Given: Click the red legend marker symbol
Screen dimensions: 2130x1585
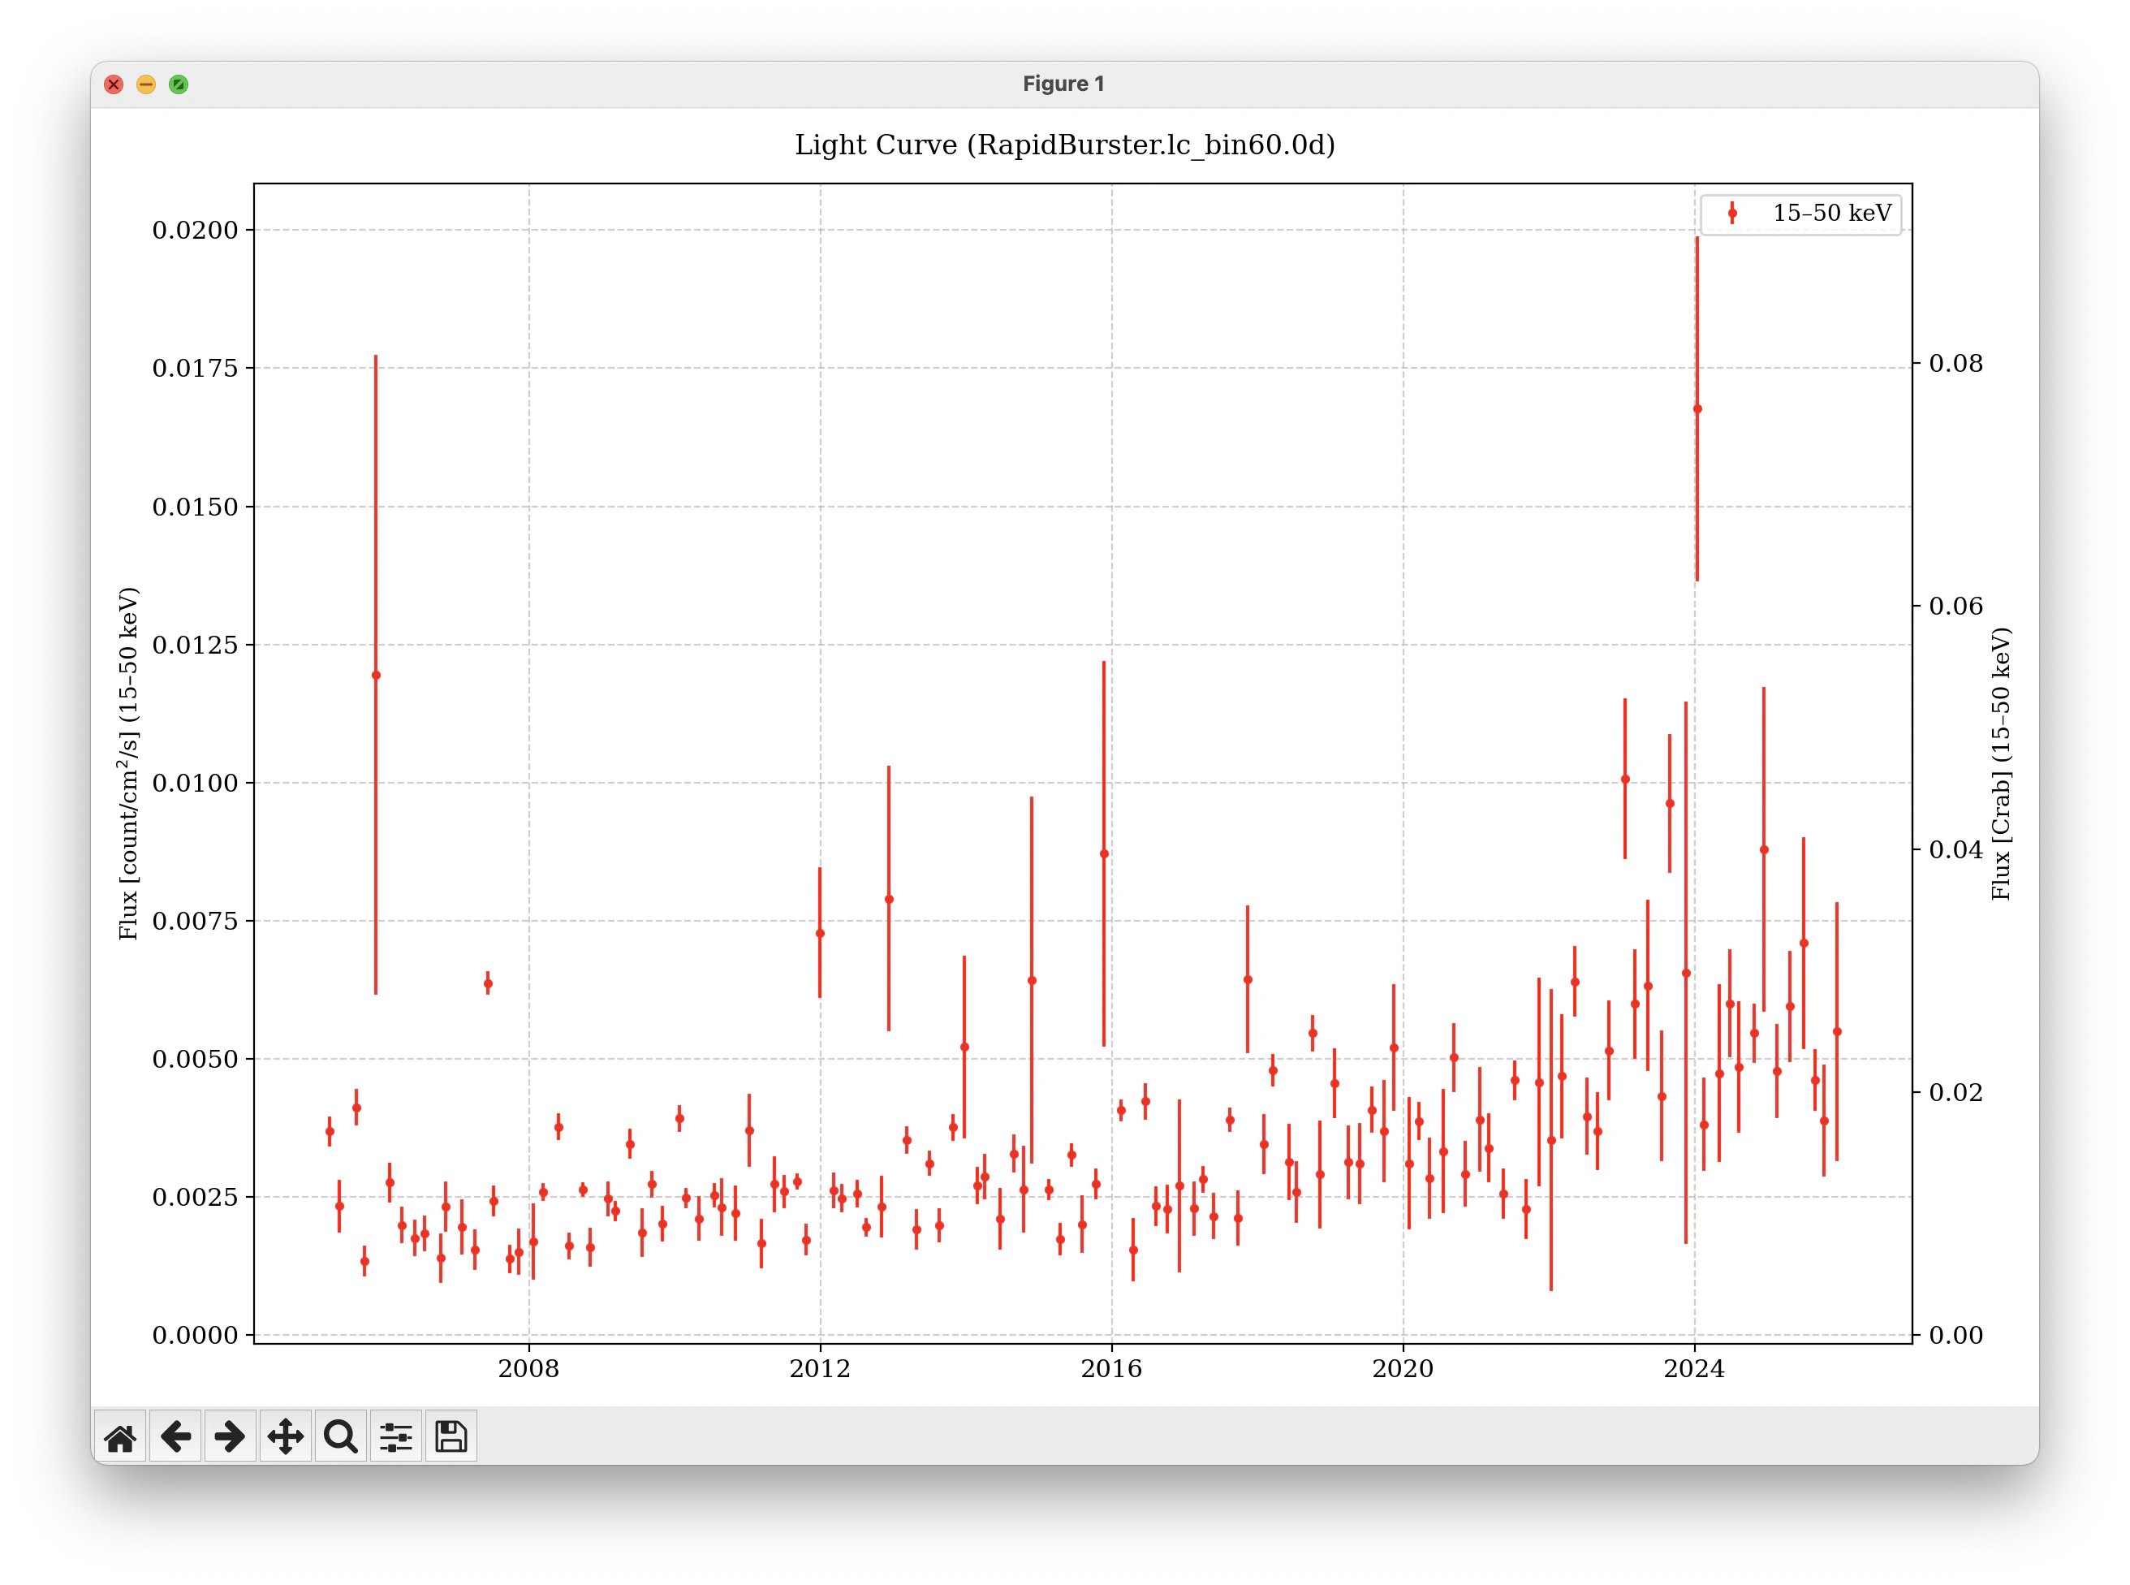Looking at the screenshot, I should tap(1732, 213).
